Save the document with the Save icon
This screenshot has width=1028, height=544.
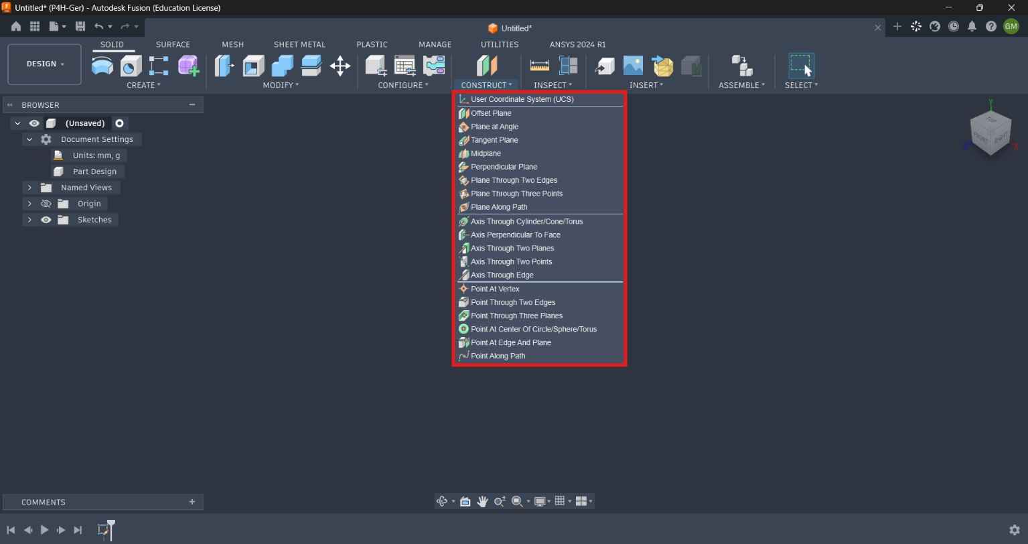click(80, 27)
